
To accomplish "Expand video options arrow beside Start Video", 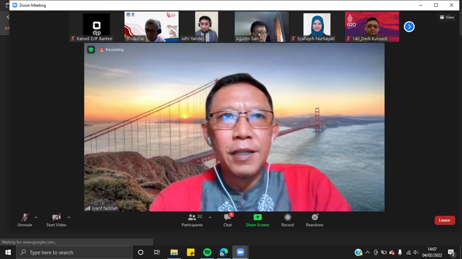I will pyautogui.click(x=69, y=217).
